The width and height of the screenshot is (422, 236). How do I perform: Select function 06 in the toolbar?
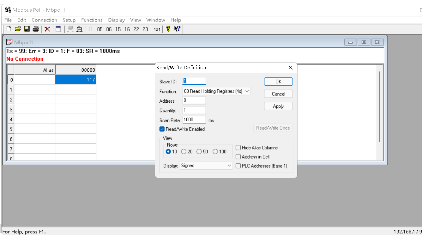coord(109,29)
